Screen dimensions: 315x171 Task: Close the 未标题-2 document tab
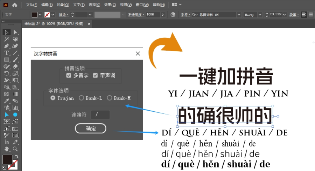pos(89,24)
